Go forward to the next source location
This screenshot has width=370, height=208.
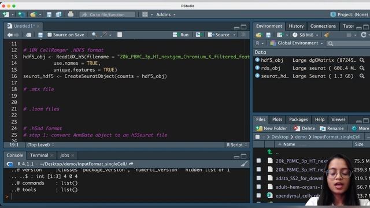16,35
